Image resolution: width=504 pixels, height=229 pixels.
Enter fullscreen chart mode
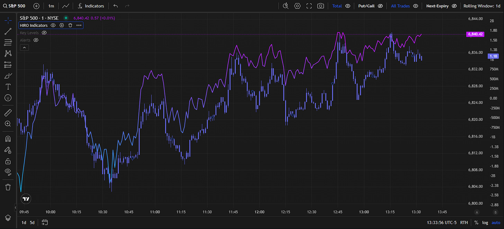(309, 6)
